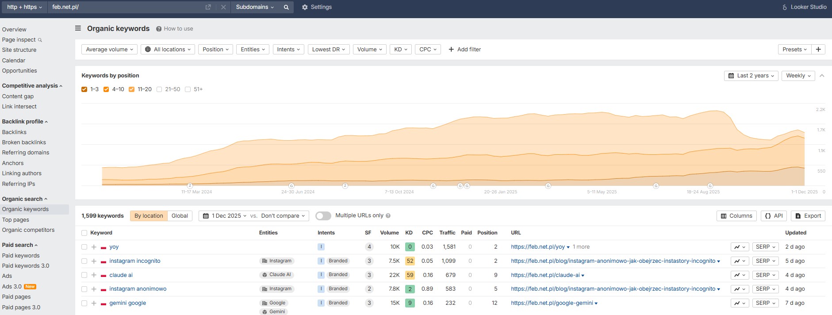832x315 pixels.
Task: Open the Last 2 years dropdown
Action: coord(751,76)
